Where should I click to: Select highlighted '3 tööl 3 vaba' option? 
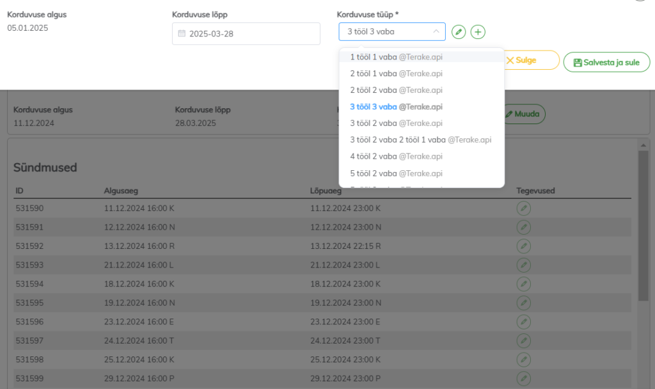(396, 107)
